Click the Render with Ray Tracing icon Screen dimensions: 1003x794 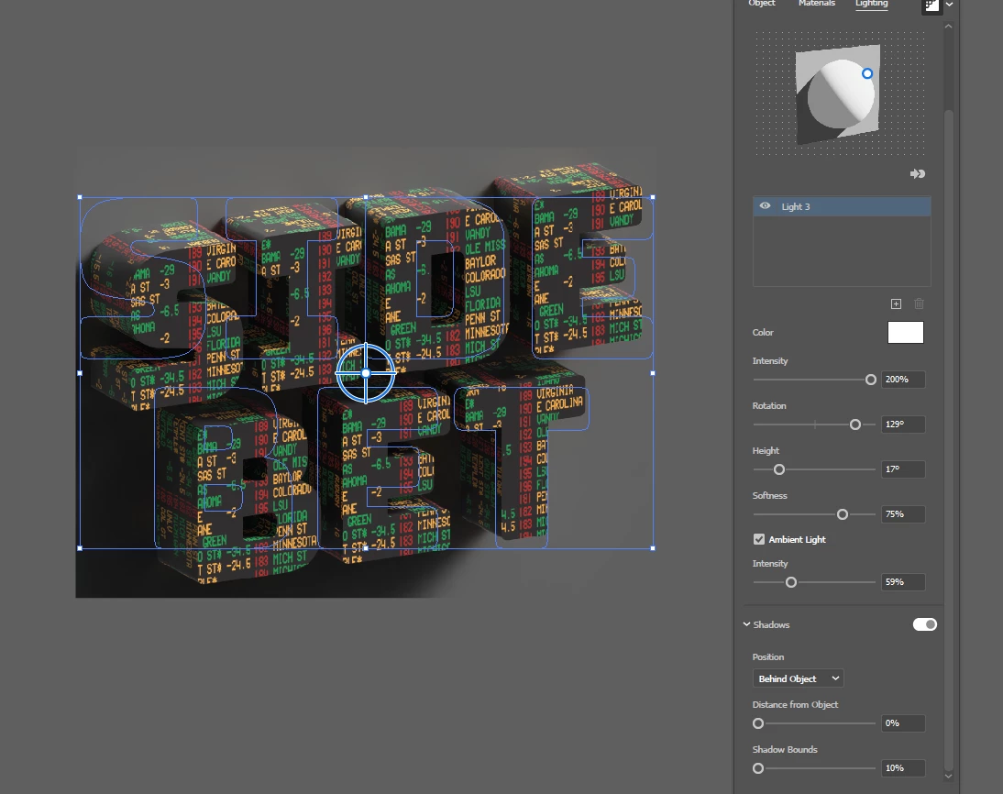[x=931, y=6]
